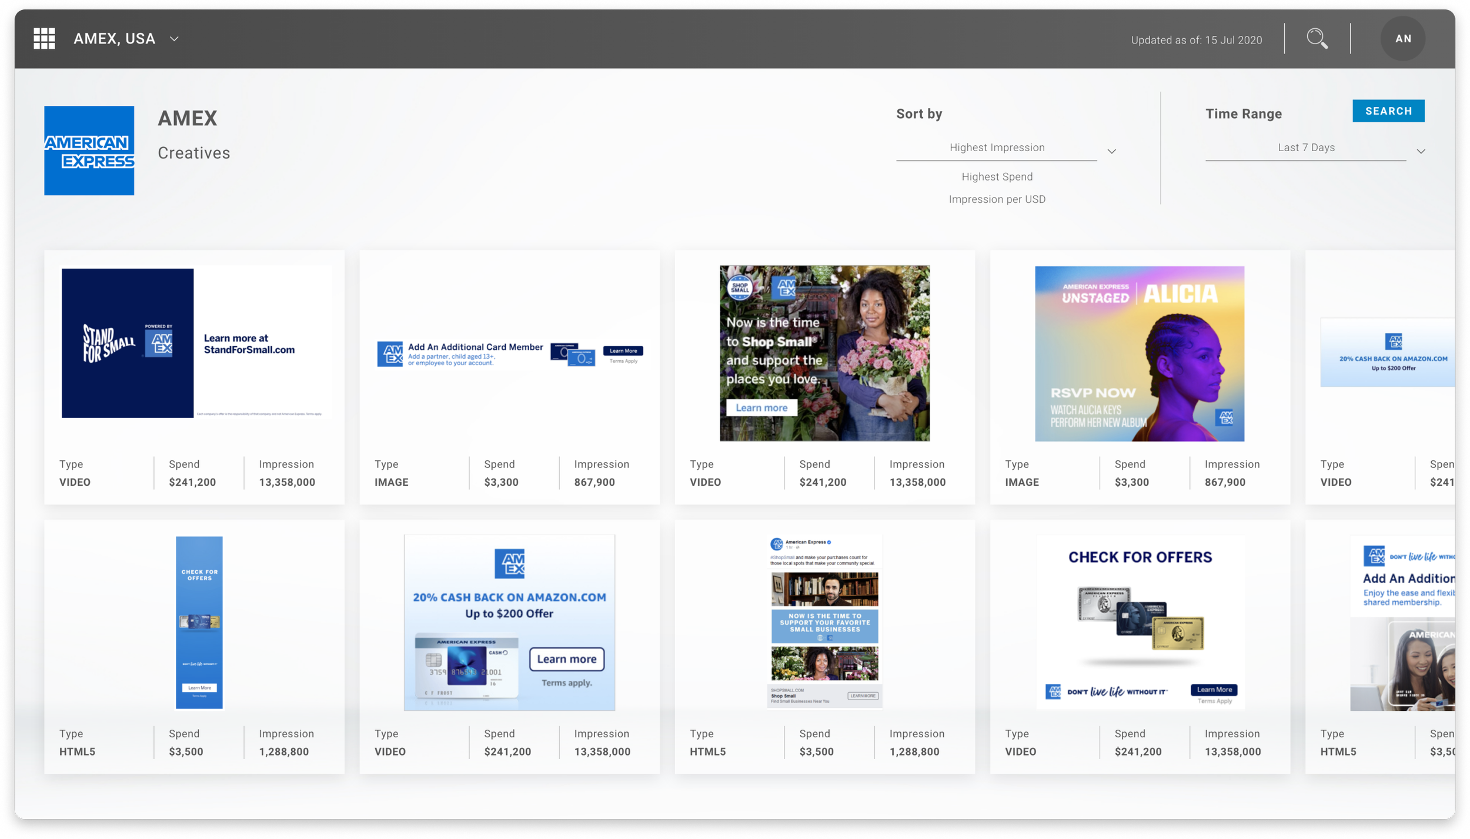Screen dimensions: 1470x839
Task: Choose Impression per USD sort option
Action: [997, 199]
